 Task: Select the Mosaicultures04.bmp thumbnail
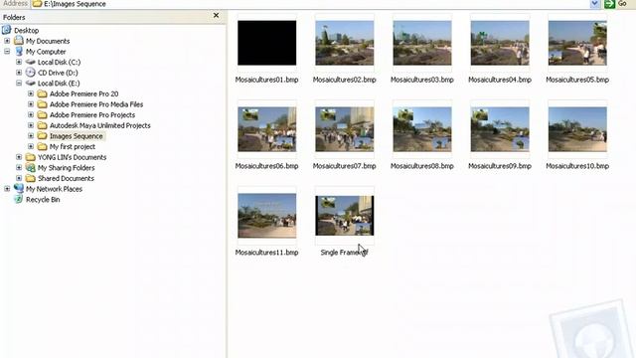(500, 43)
